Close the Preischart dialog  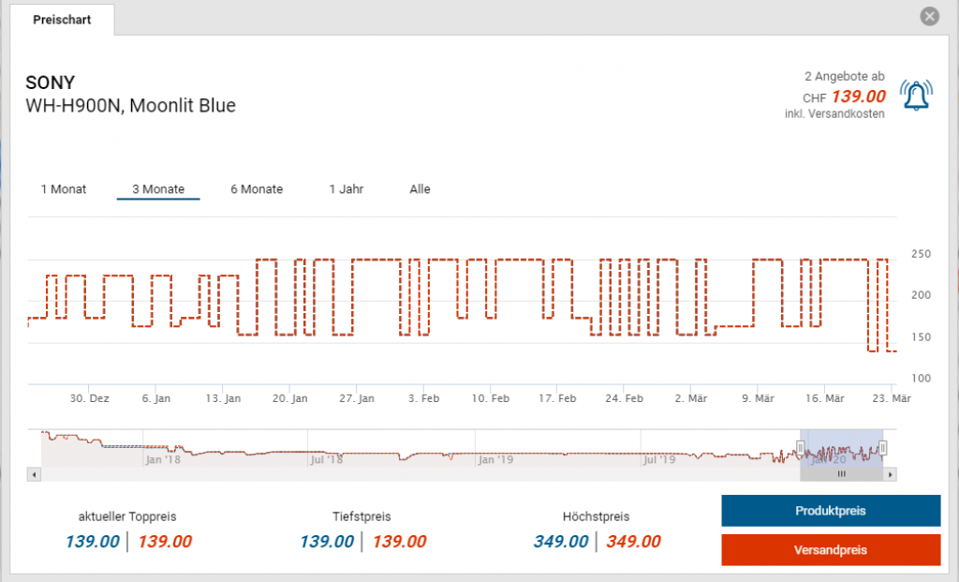tap(929, 17)
